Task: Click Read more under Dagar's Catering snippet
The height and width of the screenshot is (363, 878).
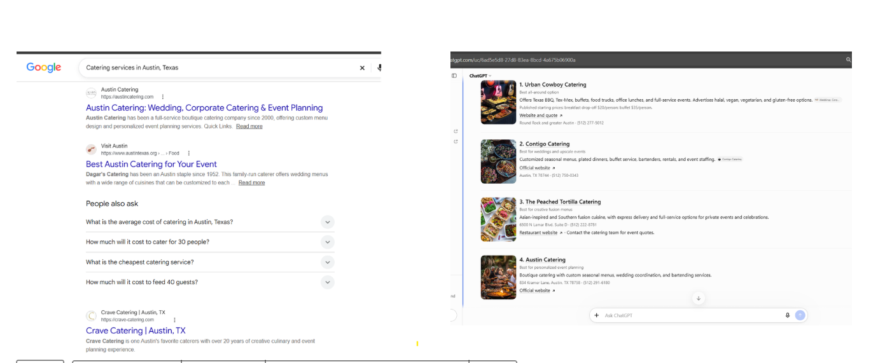Action: (x=251, y=182)
